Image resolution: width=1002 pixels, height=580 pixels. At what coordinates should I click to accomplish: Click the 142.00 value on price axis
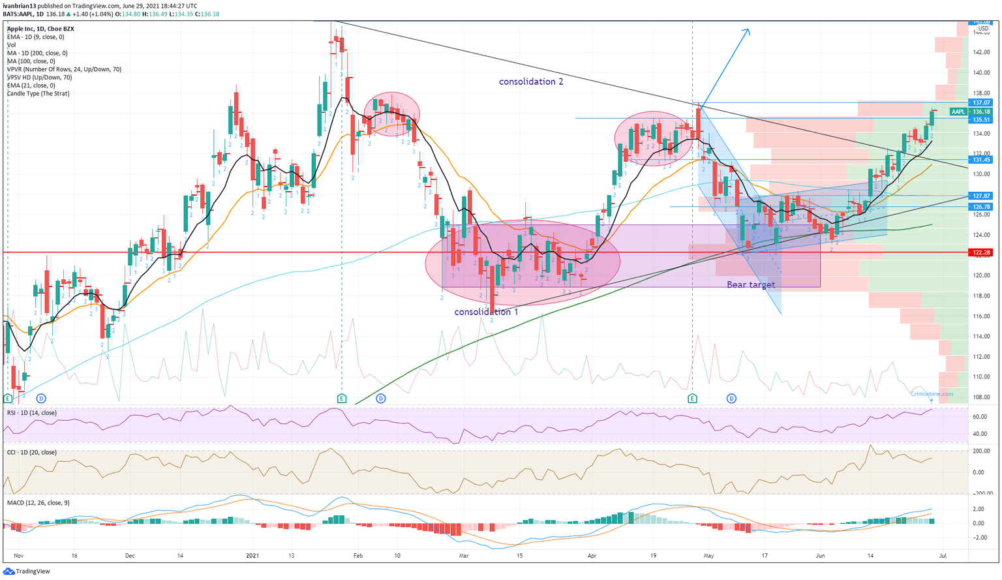pyautogui.click(x=982, y=52)
